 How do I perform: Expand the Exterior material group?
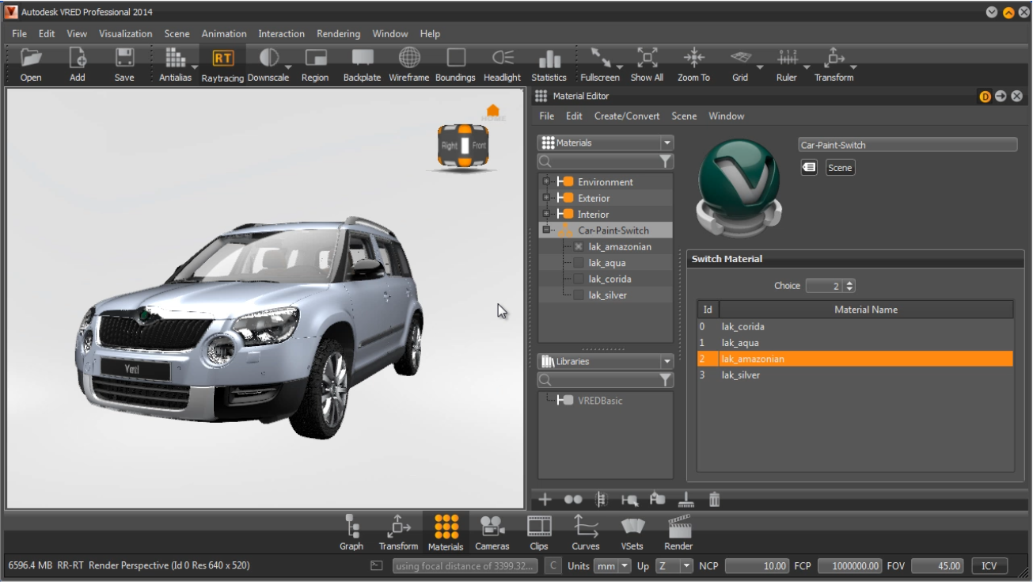pyautogui.click(x=545, y=198)
